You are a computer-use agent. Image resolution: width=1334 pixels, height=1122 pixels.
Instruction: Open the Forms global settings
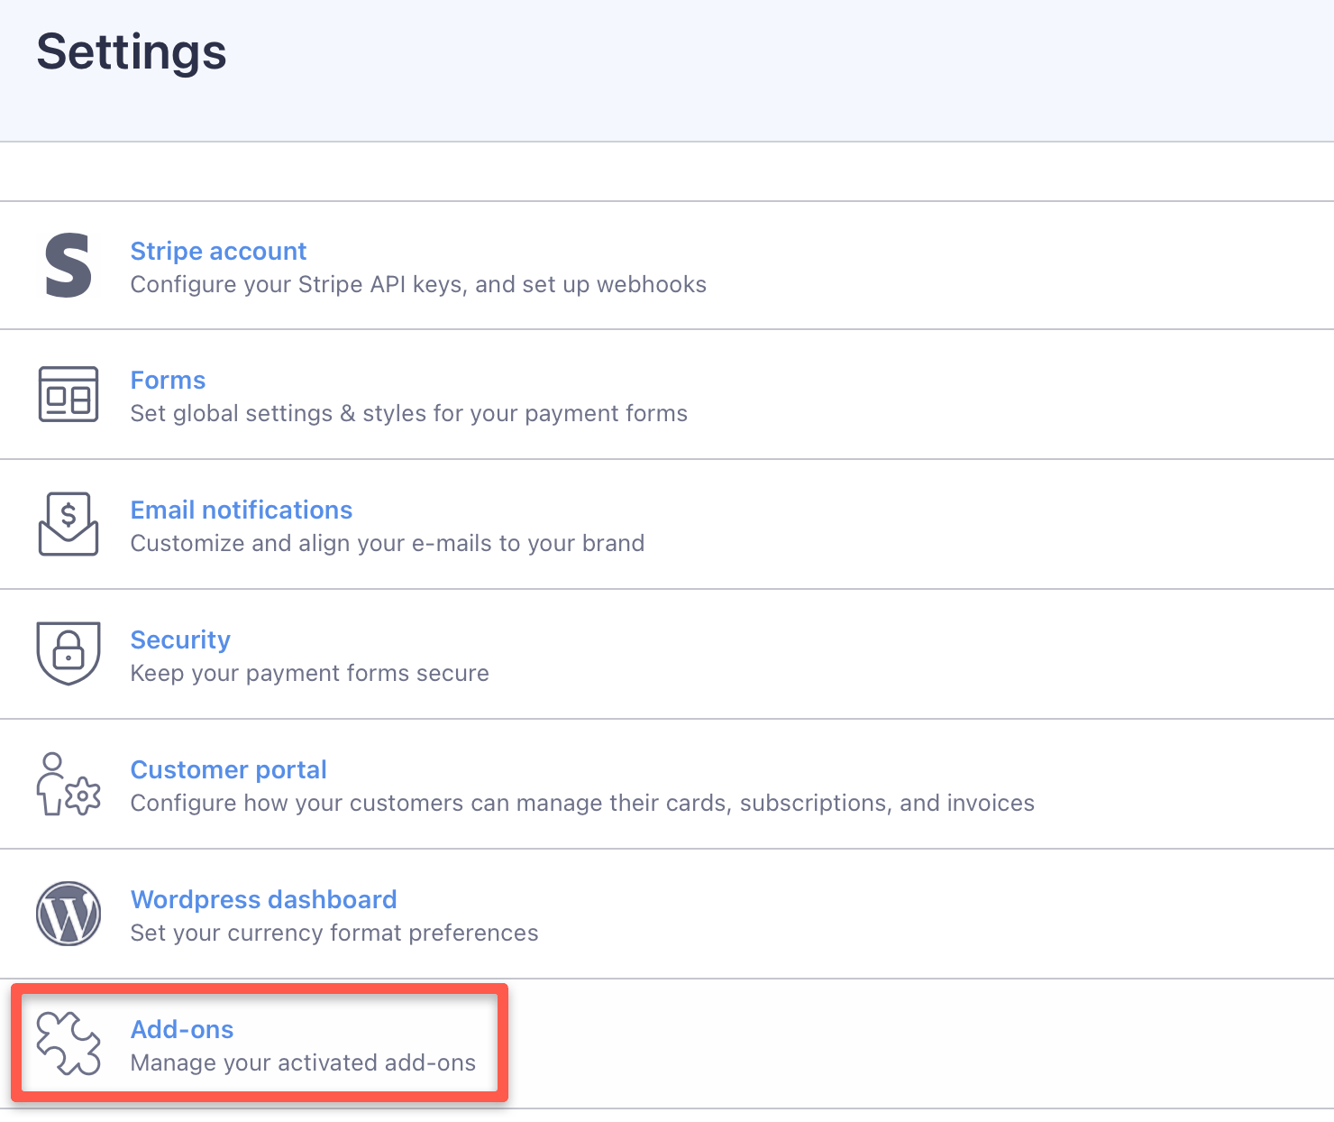point(168,380)
